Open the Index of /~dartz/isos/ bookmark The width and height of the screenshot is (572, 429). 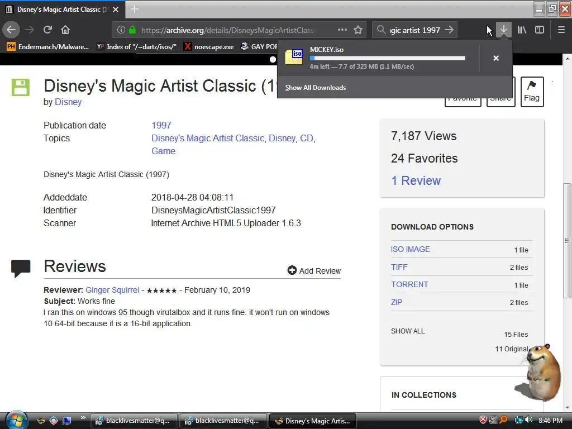(x=136, y=47)
